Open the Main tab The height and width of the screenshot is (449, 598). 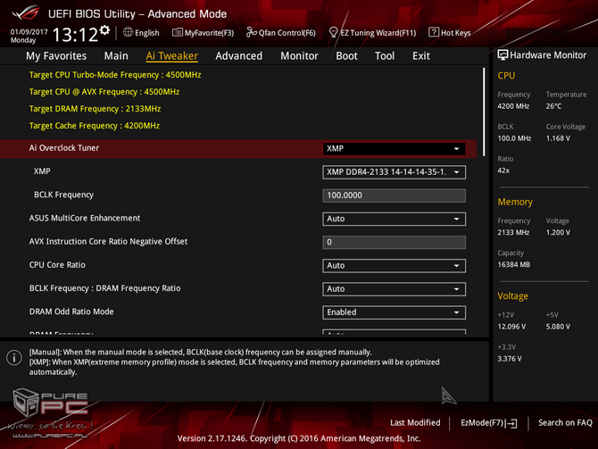pyautogui.click(x=116, y=56)
